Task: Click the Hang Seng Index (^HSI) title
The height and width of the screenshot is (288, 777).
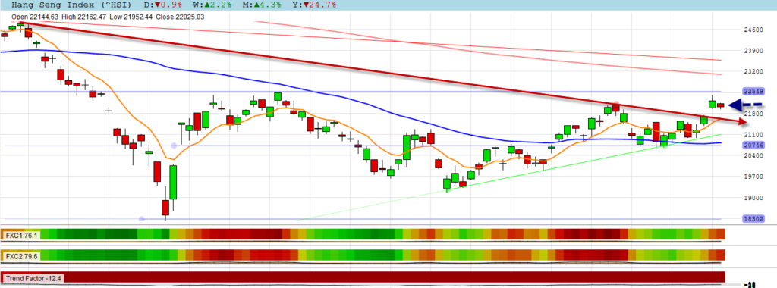Action: tap(71, 5)
